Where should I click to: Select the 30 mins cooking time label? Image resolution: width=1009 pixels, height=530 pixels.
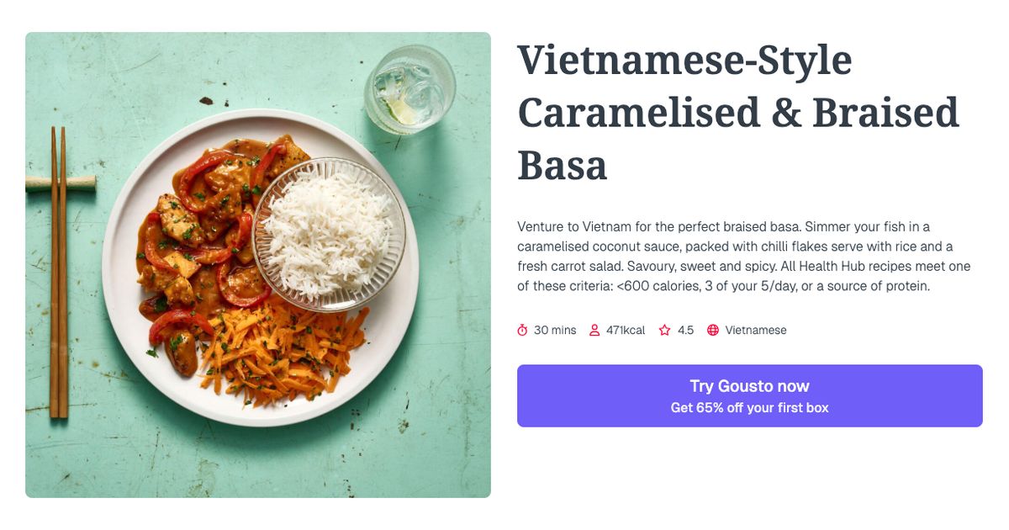pyautogui.click(x=553, y=330)
